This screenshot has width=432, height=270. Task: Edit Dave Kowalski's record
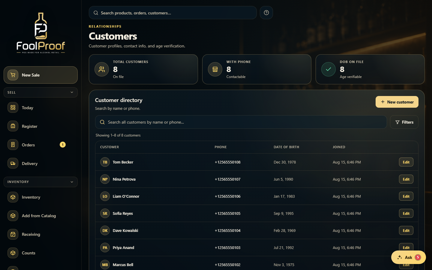406,230
